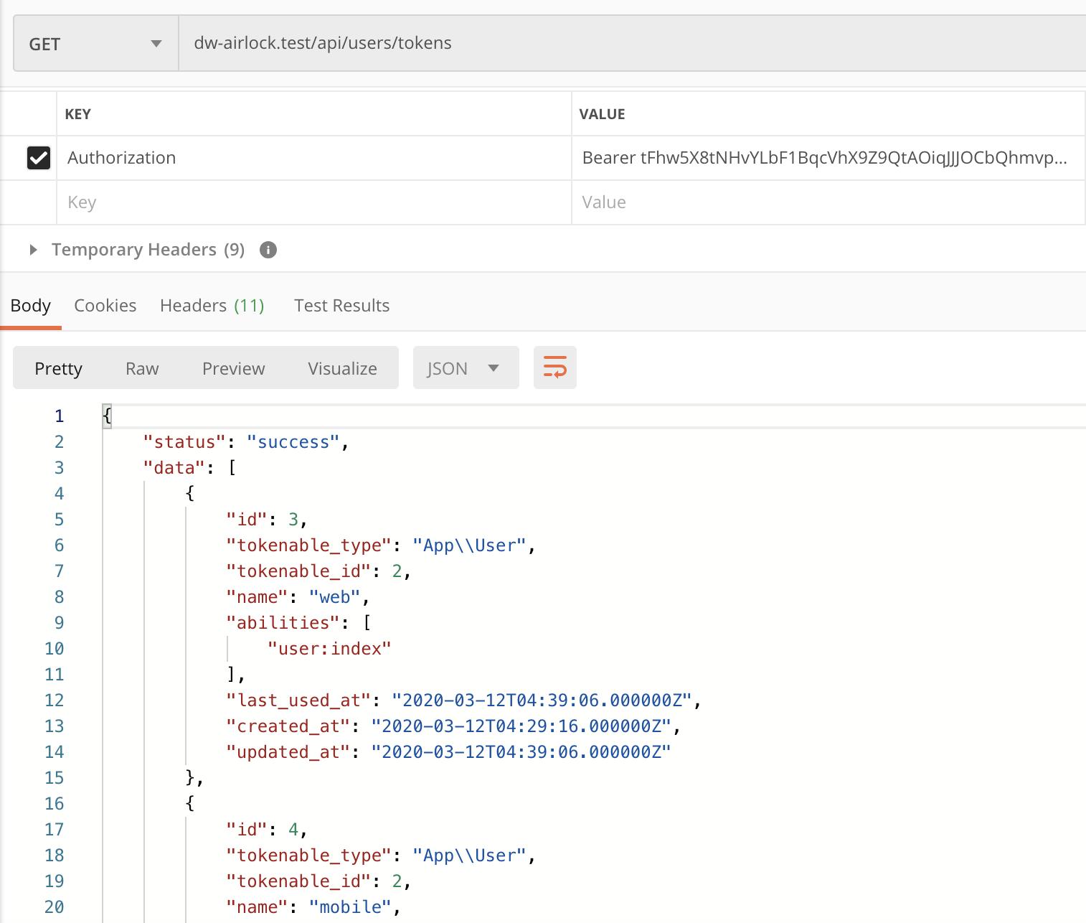The width and height of the screenshot is (1086, 923).
Task: Expand the Temporary Headers section
Action: point(33,250)
